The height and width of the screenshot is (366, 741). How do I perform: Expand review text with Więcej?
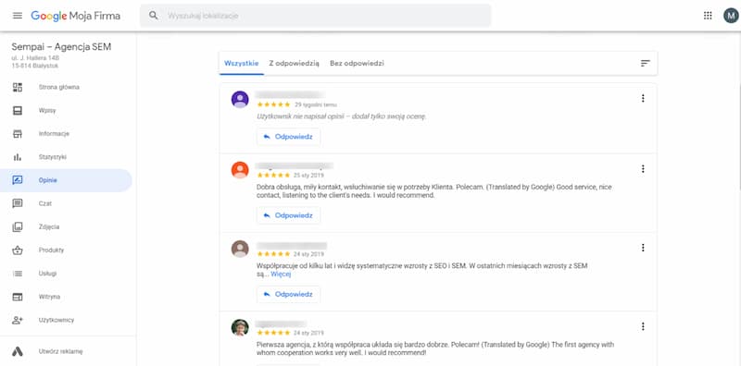tap(281, 274)
